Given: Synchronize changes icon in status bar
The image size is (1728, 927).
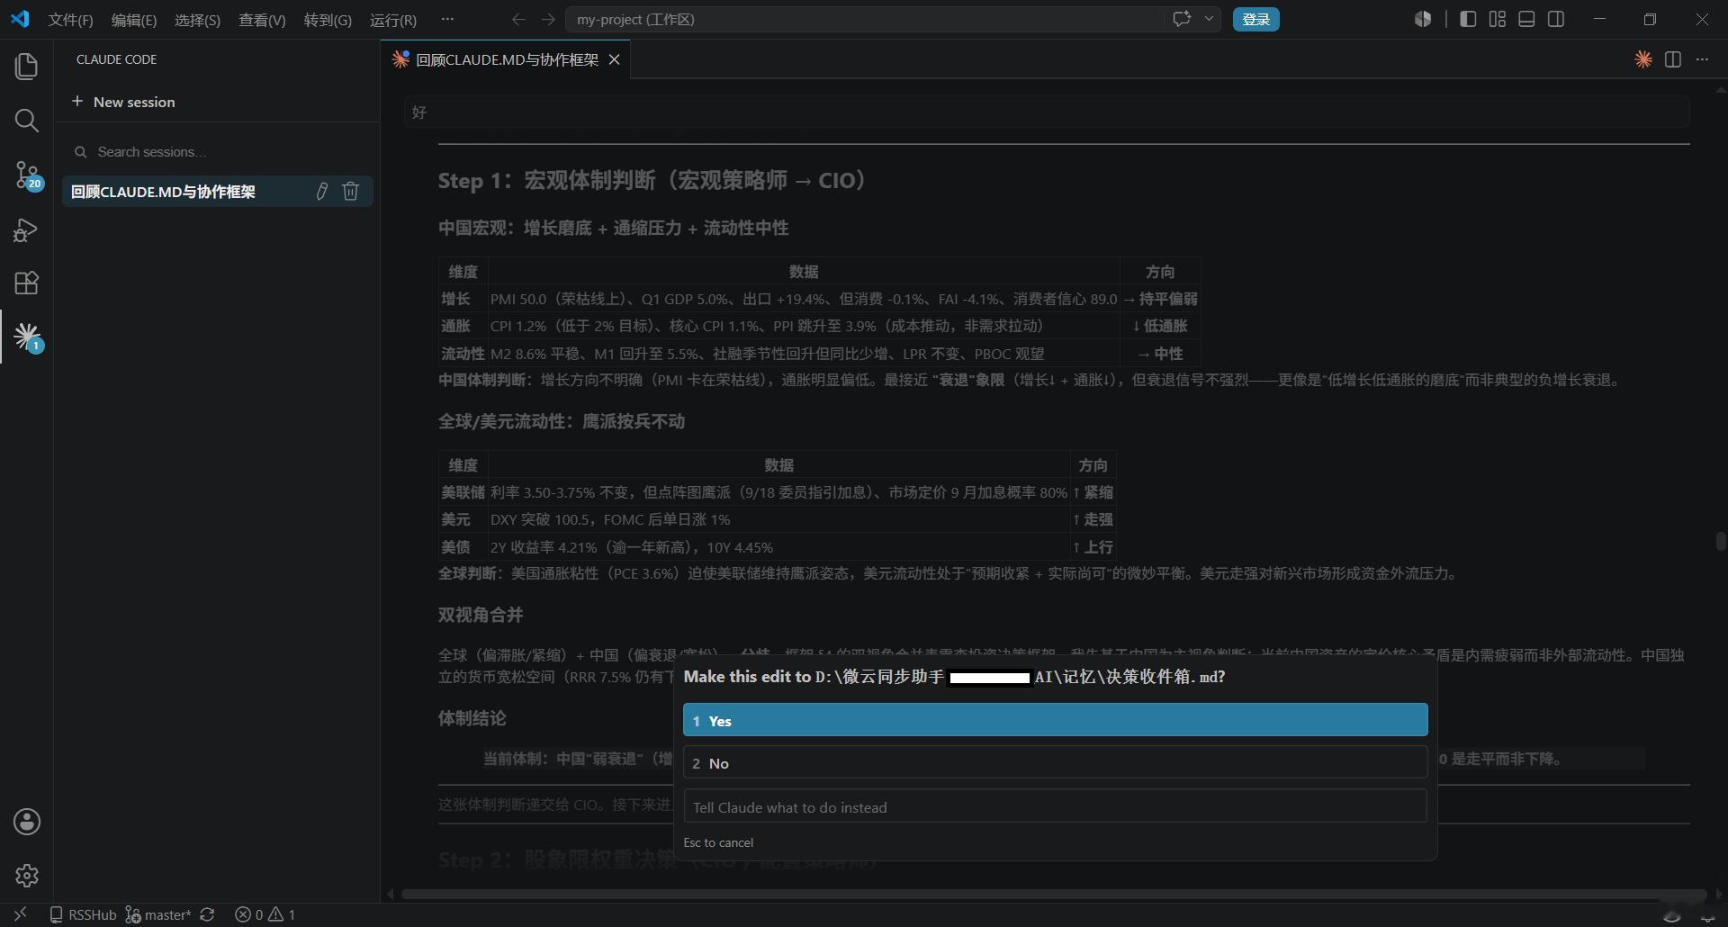Looking at the screenshot, I should point(207,914).
